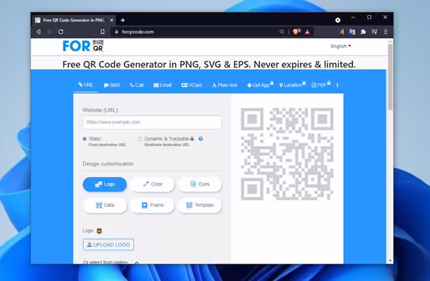Click the forqrcode.com address bar
430x281 pixels.
(198, 32)
